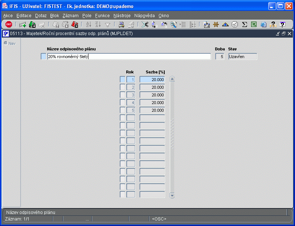Viewport: 295px width, 226px height.
Task: Click the sort descending Z-A icon
Action: pyautogui.click(x=98, y=24)
